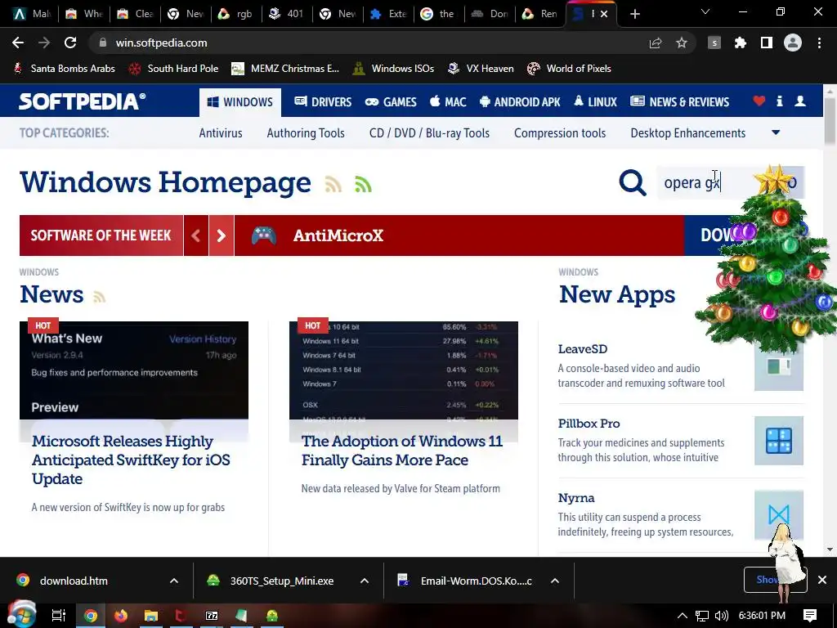Open the Chrome profile avatar
Viewport: 837px width, 628px height.
793,43
